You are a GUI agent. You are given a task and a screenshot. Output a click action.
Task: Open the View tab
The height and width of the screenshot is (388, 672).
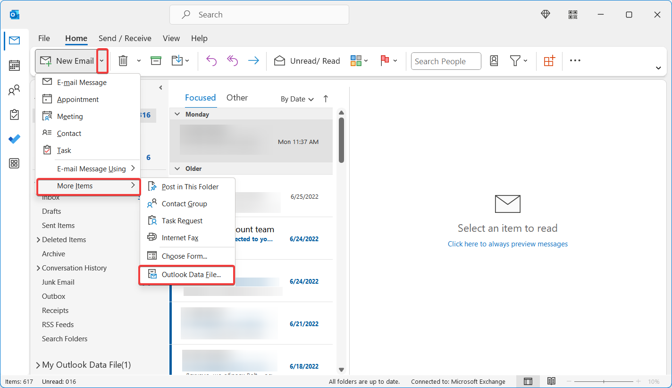point(171,38)
